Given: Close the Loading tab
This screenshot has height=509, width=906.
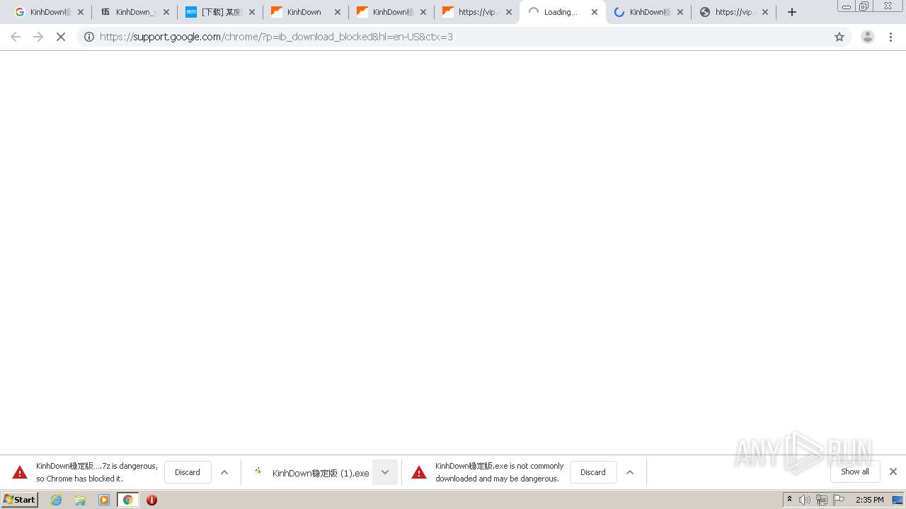Looking at the screenshot, I should (595, 12).
